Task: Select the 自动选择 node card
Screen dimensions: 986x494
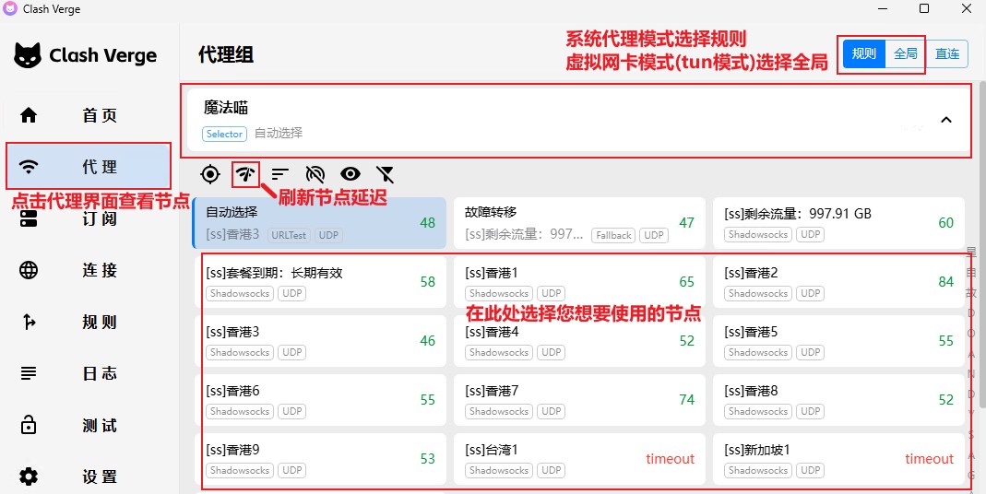Action: [x=319, y=223]
